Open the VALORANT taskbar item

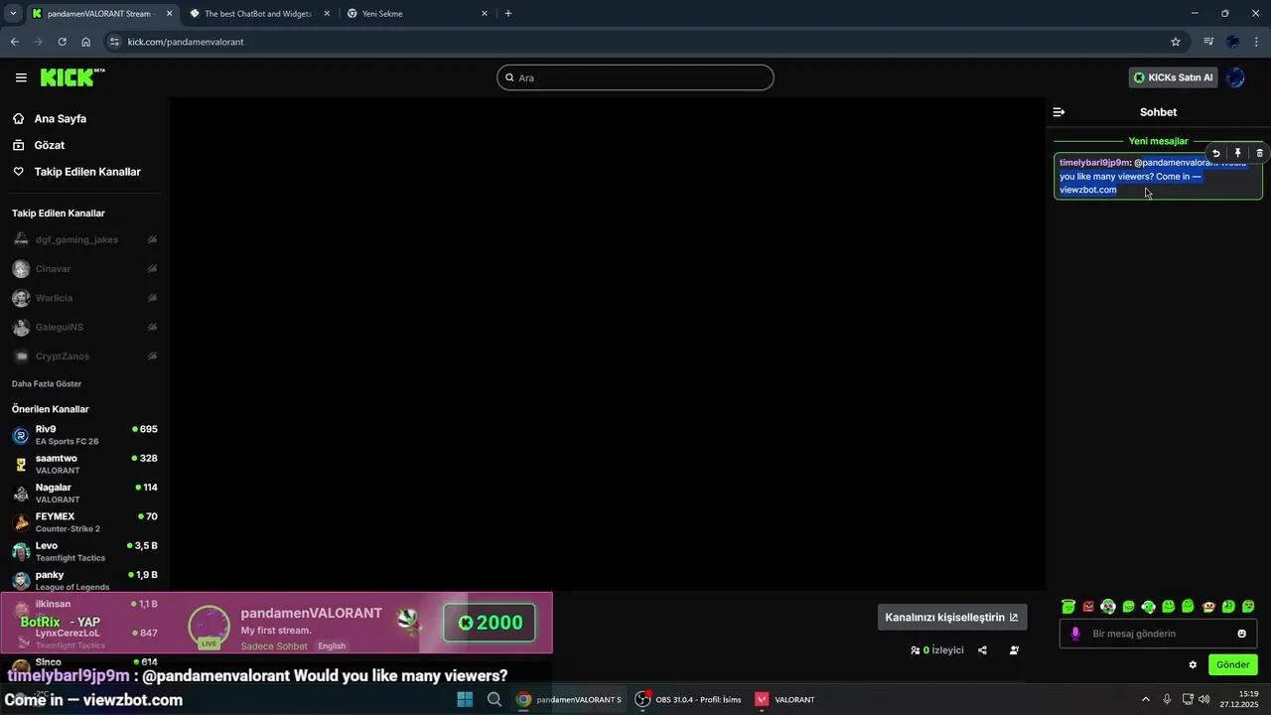tap(784, 699)
